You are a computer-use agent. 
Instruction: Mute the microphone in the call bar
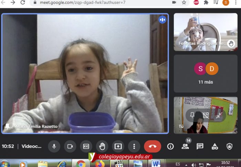pyautogui.click(x=54, y=146)
